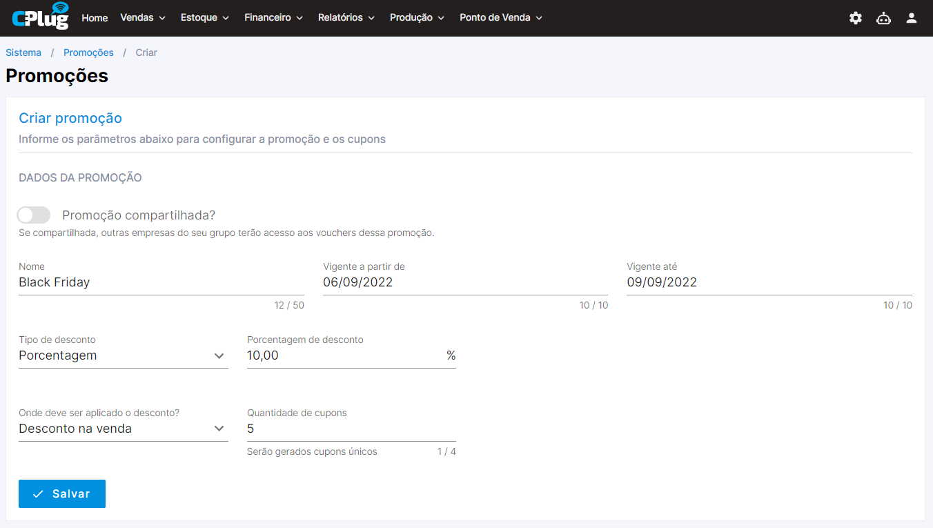Click the Vigente até date field
This screenshot has height=528, width=933.
click(769, 282)
